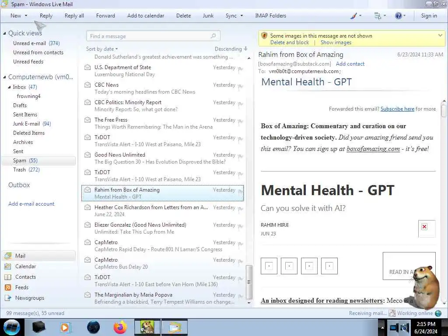Click the Subscribe here link
This screenshot has width=448, height=336.
point(397,109)
